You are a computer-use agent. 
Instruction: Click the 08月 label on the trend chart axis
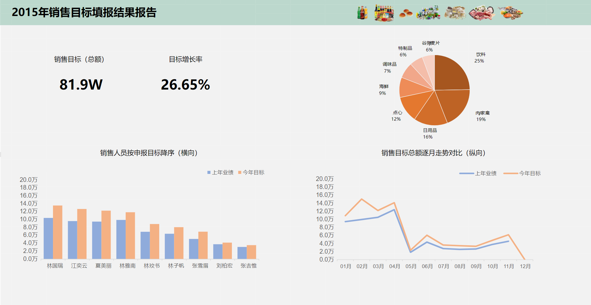[x=460, y=266]
